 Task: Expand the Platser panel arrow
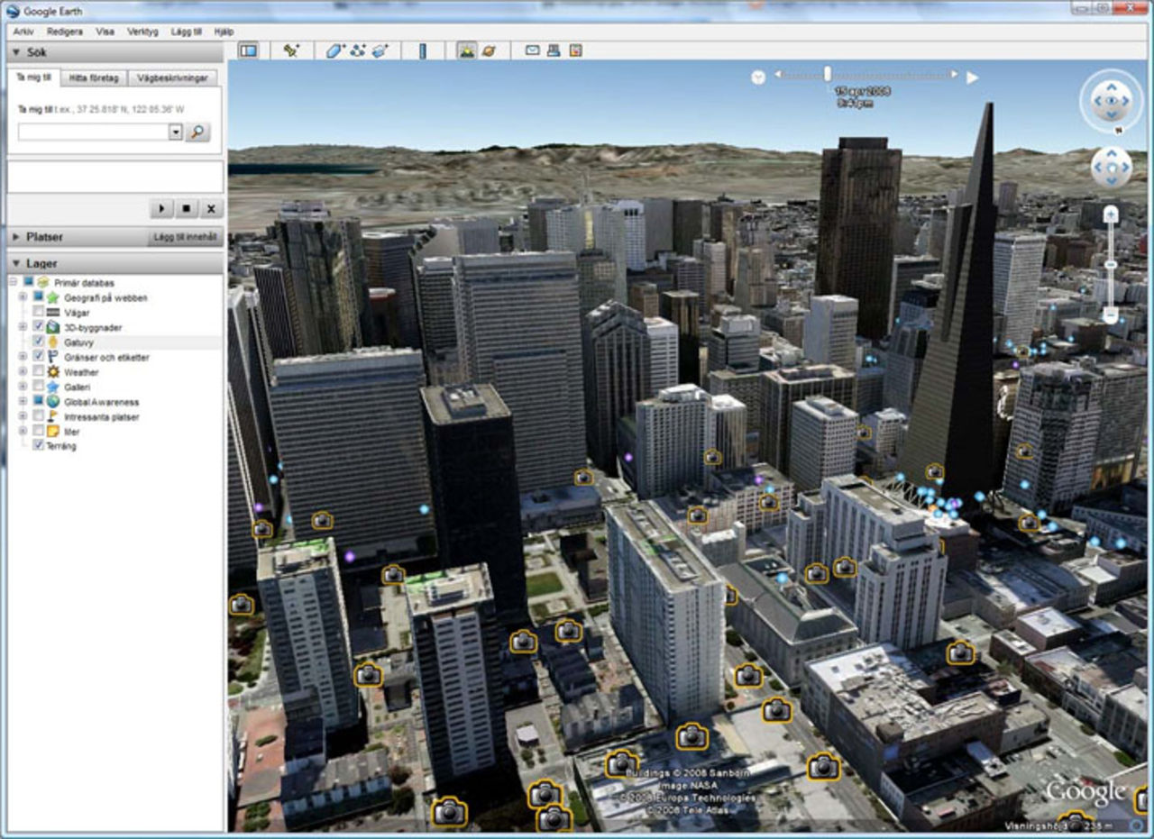(16, 237)
